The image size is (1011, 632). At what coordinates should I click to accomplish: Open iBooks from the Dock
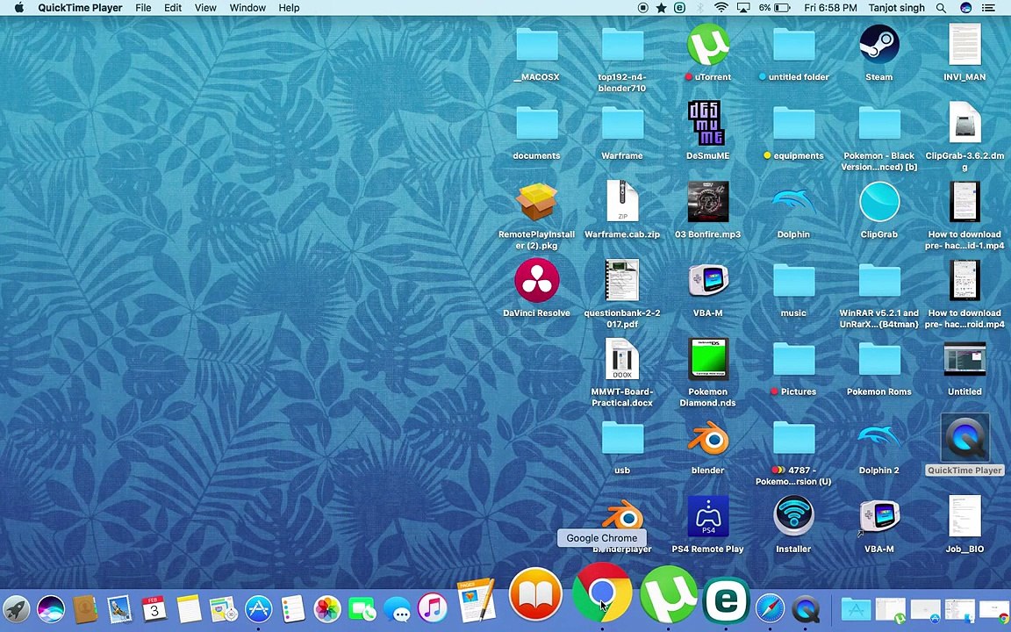tap(535, 594)
